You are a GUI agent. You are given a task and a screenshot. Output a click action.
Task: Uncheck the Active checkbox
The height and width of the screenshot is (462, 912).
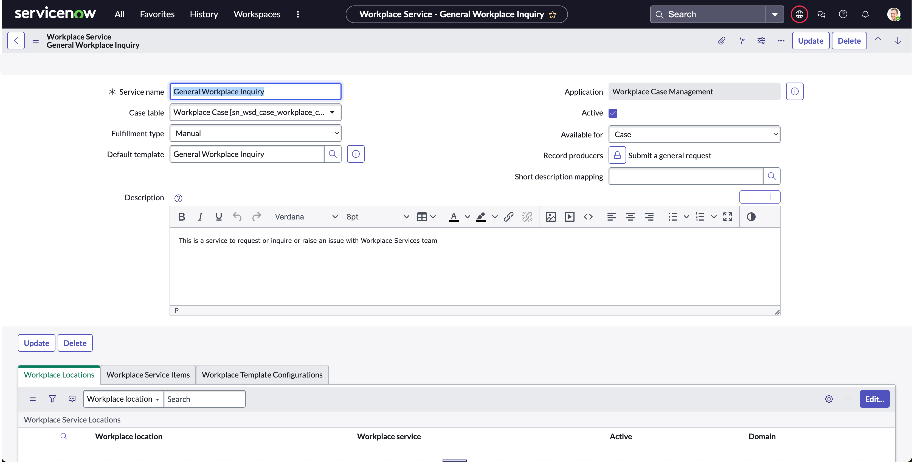tap(613, 113)
